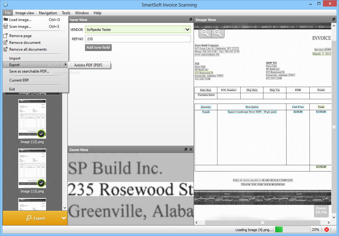Click the zoom out magnifier icon
339x236 pixels.
coord(218,33)
